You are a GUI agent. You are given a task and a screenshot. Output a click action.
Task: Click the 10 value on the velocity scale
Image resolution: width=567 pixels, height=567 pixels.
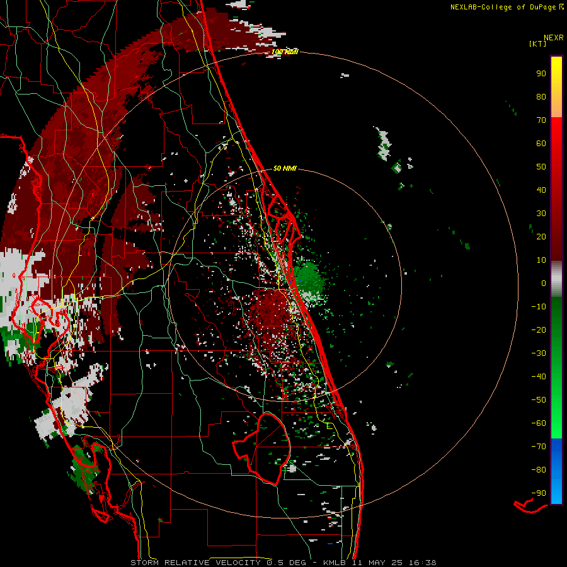[x=541, y=260]
